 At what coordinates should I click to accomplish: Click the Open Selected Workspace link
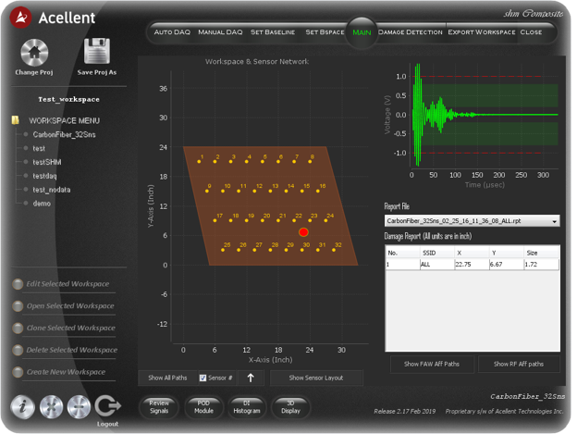tap(70, 306)
